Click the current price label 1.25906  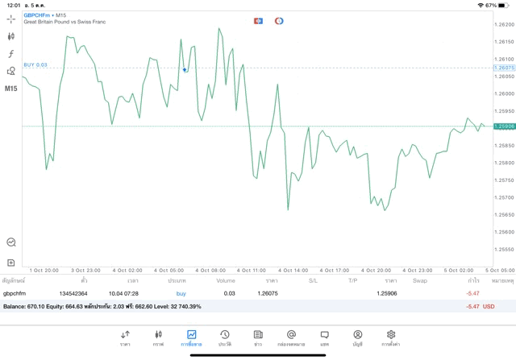(503, 126)
